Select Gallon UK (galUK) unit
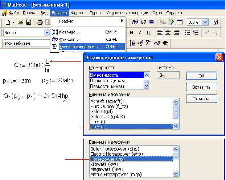This screenshot has height=180, width=226. coord(131,116)
